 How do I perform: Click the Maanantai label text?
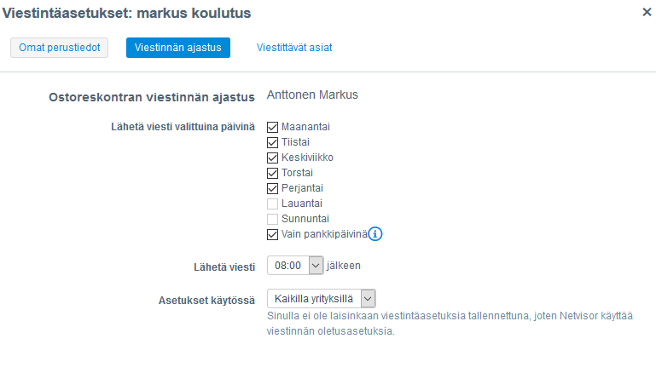(x=305, y=127)
